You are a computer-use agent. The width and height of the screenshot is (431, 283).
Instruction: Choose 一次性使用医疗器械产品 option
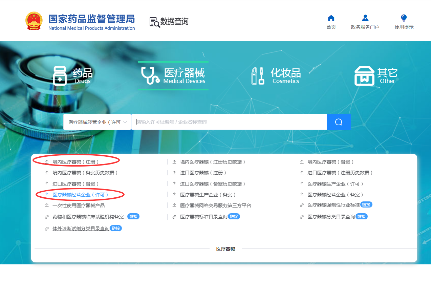click(x=79, y=205)
